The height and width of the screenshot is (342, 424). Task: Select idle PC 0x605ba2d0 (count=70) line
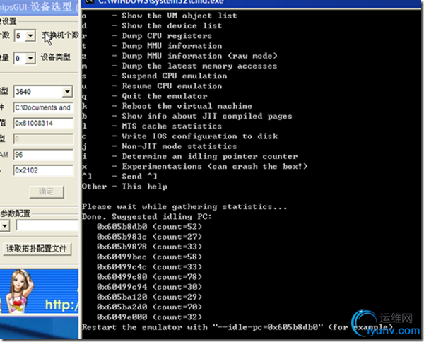tap(149, 307)
